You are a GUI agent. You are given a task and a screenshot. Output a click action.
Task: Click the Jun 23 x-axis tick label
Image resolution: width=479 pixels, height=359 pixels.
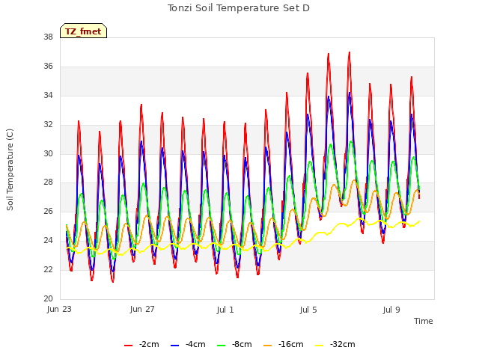59,309
